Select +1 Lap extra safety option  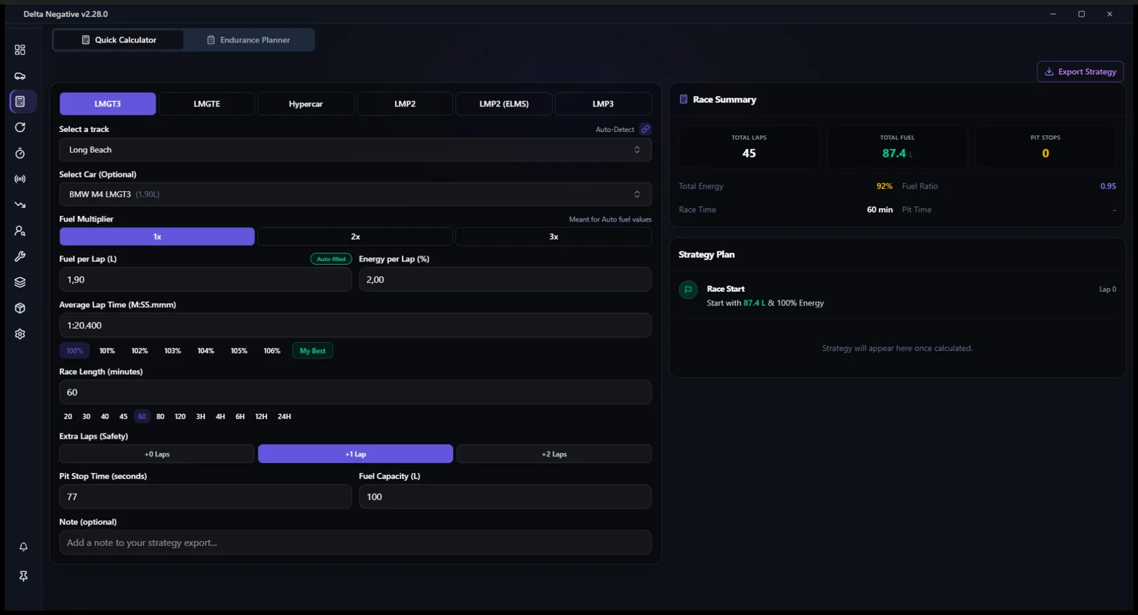coord(356,454)
